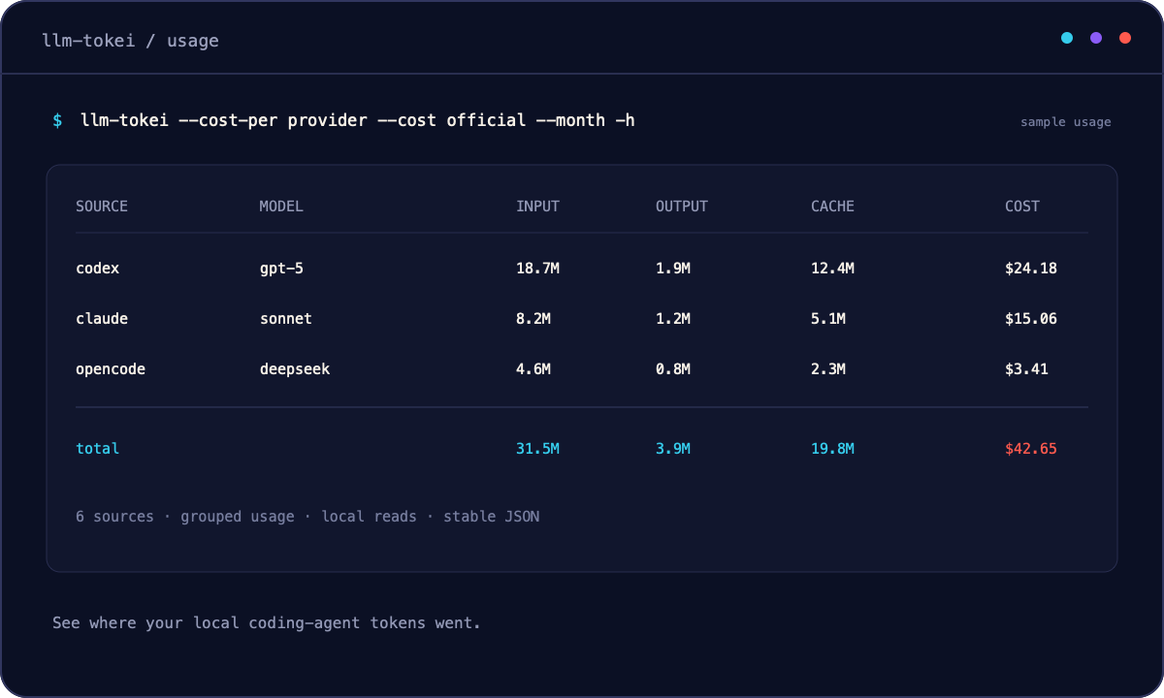
Task: Click the llm-tokei command line text
Action: coord(358,120)
